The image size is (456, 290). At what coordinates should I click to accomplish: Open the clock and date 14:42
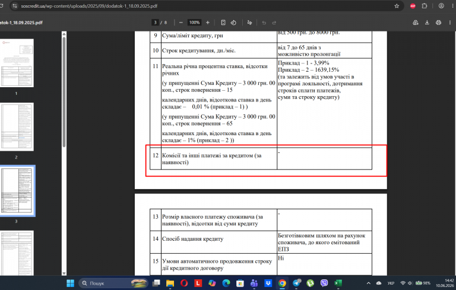445,283
